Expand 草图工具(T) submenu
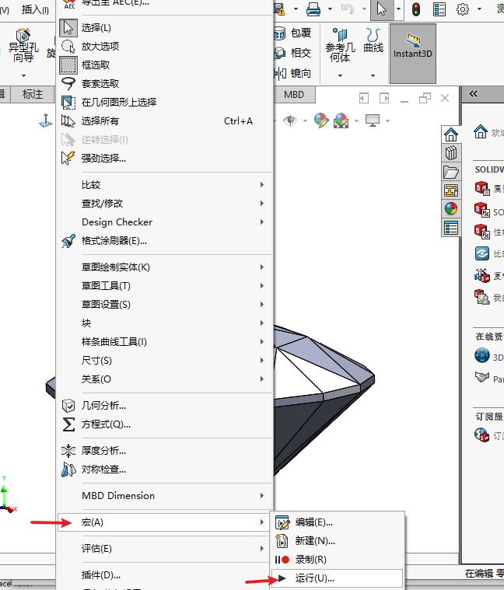The image size is (504, 590). pos(165,286)
